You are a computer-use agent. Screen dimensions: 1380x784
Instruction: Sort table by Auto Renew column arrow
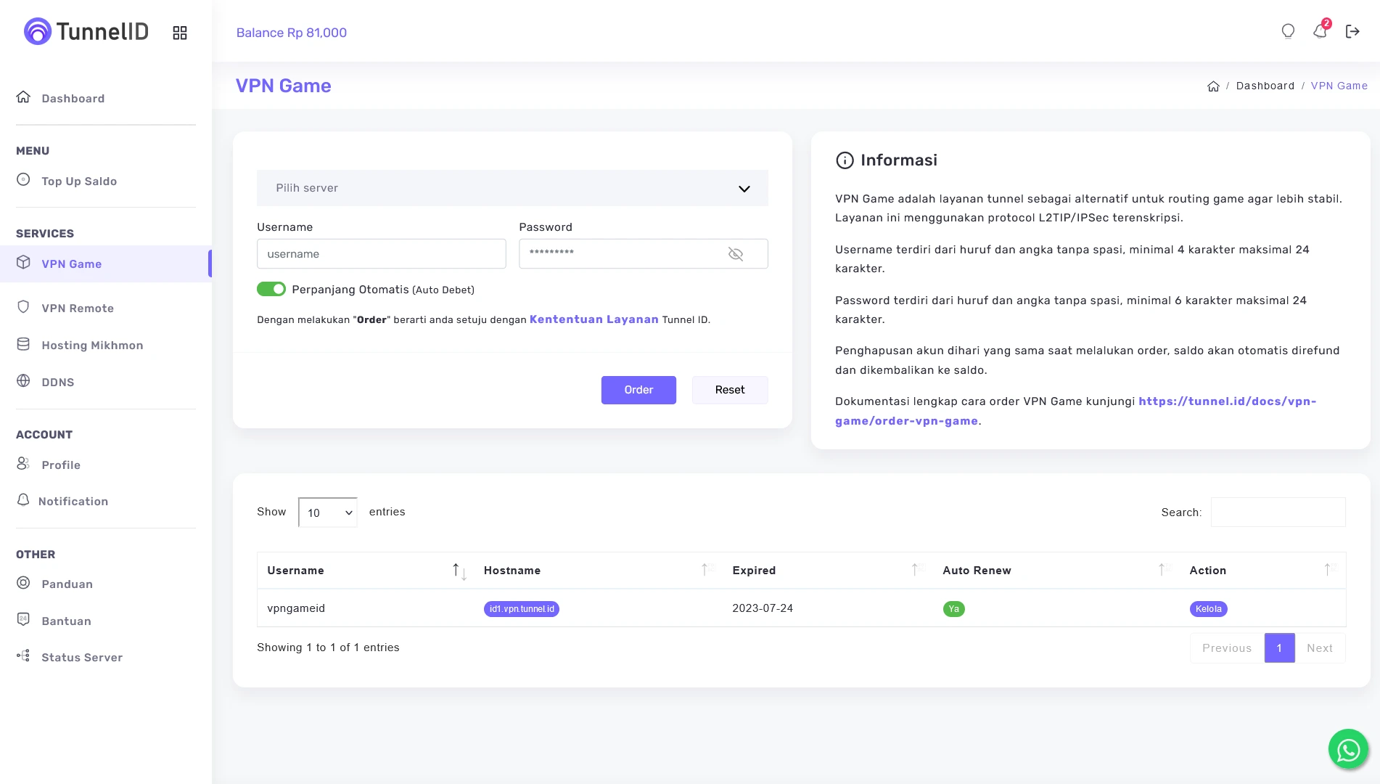pyautogui.click(x=1165, y=570)
